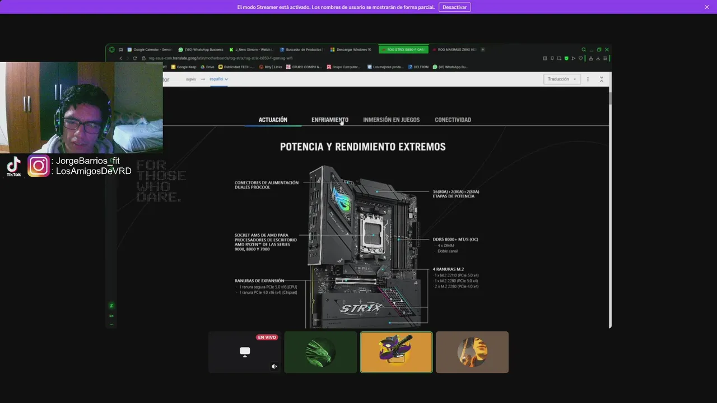
Task: Click the green ad-blocker shield icon
Action: click(566, 58)
